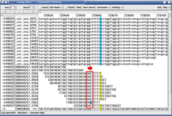Viewport: 172px width, 116px height.
Task: Select read name _cer_sxa_5257_
Action: (x=26, y=28)
